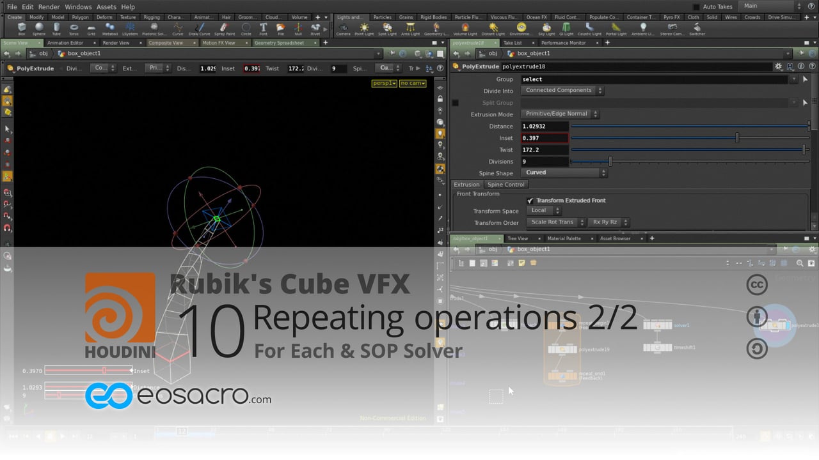Add a Point Light from the shelf
The height and width of the screenshot is (460, 819).
tap(365, 28)
